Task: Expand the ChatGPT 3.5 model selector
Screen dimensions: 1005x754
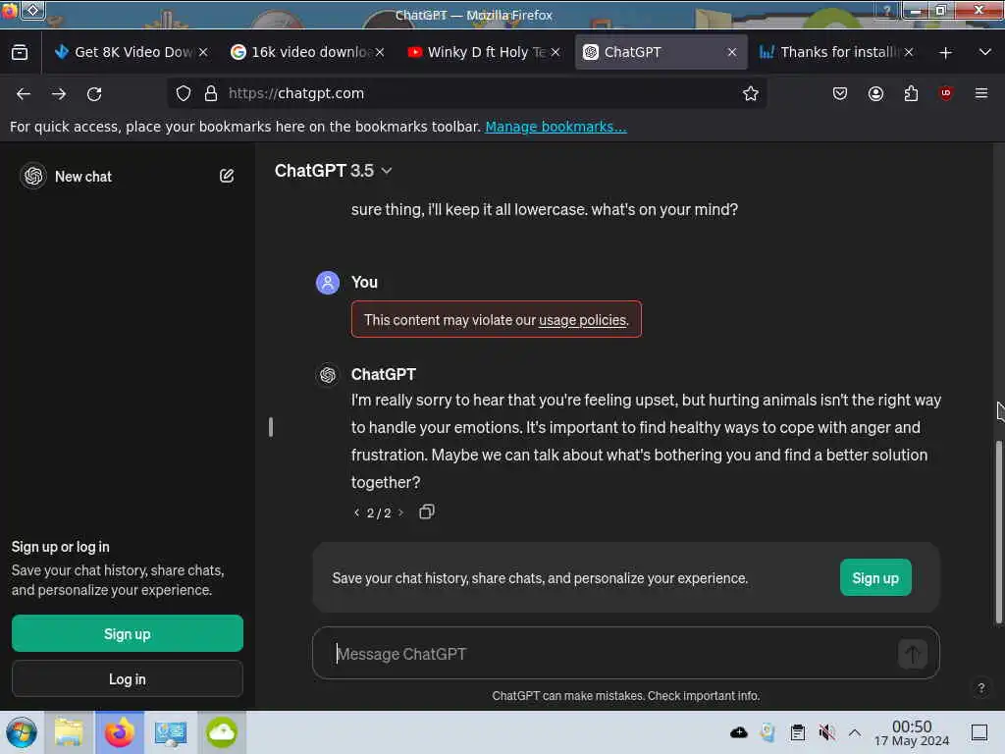Action: point(334,171)
